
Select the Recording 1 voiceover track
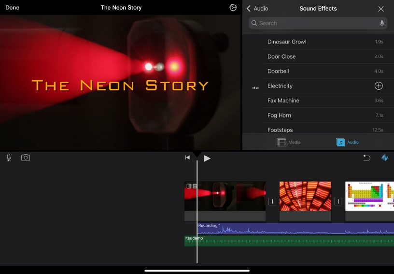pos(290,229)
